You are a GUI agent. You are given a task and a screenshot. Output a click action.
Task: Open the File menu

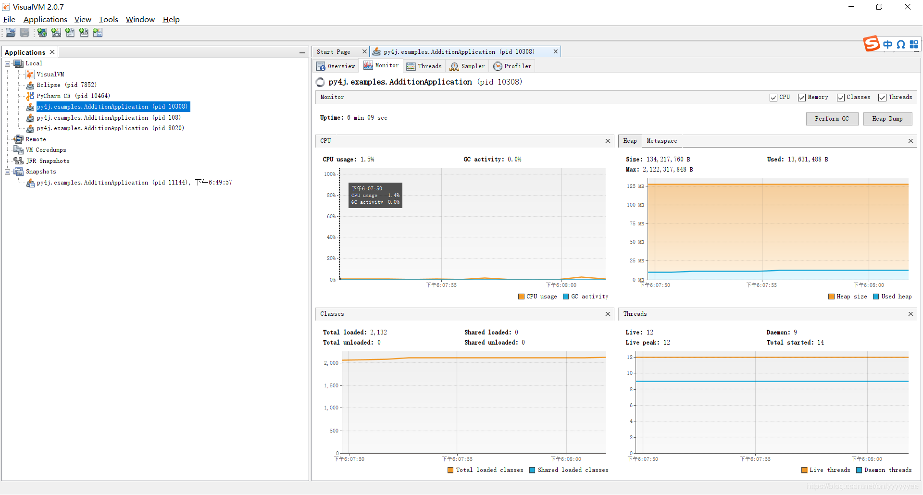[x=9, y=19]
